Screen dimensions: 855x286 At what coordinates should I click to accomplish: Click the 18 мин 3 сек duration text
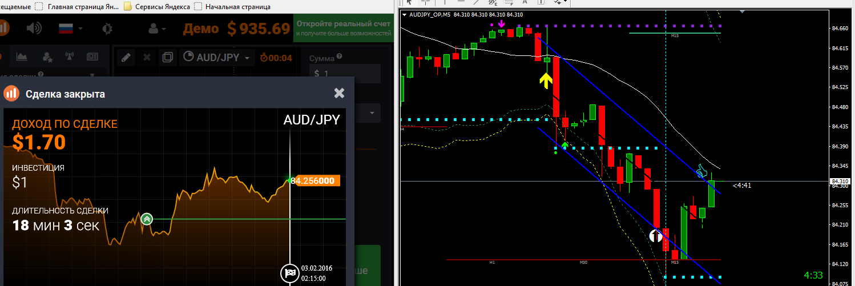pos(56,225)
